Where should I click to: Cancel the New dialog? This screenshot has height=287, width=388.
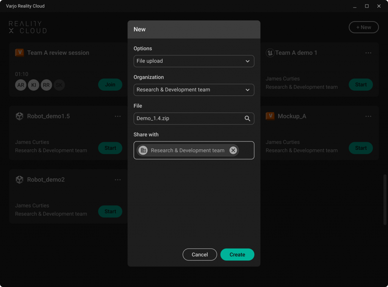(x=200, y=255)
